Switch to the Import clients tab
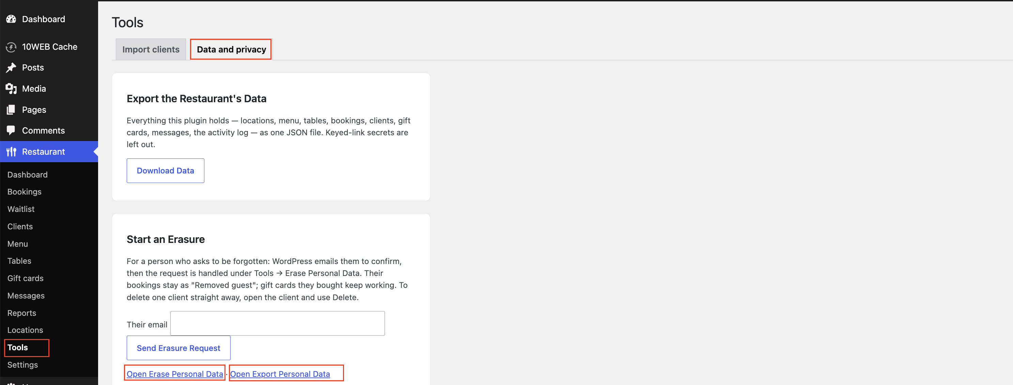 tap(151, 49)
